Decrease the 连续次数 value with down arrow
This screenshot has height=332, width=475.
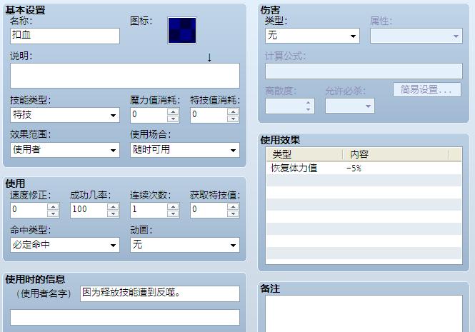(x=173, y=214)
